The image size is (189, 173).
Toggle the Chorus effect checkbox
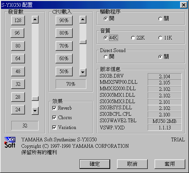point(62,117)
